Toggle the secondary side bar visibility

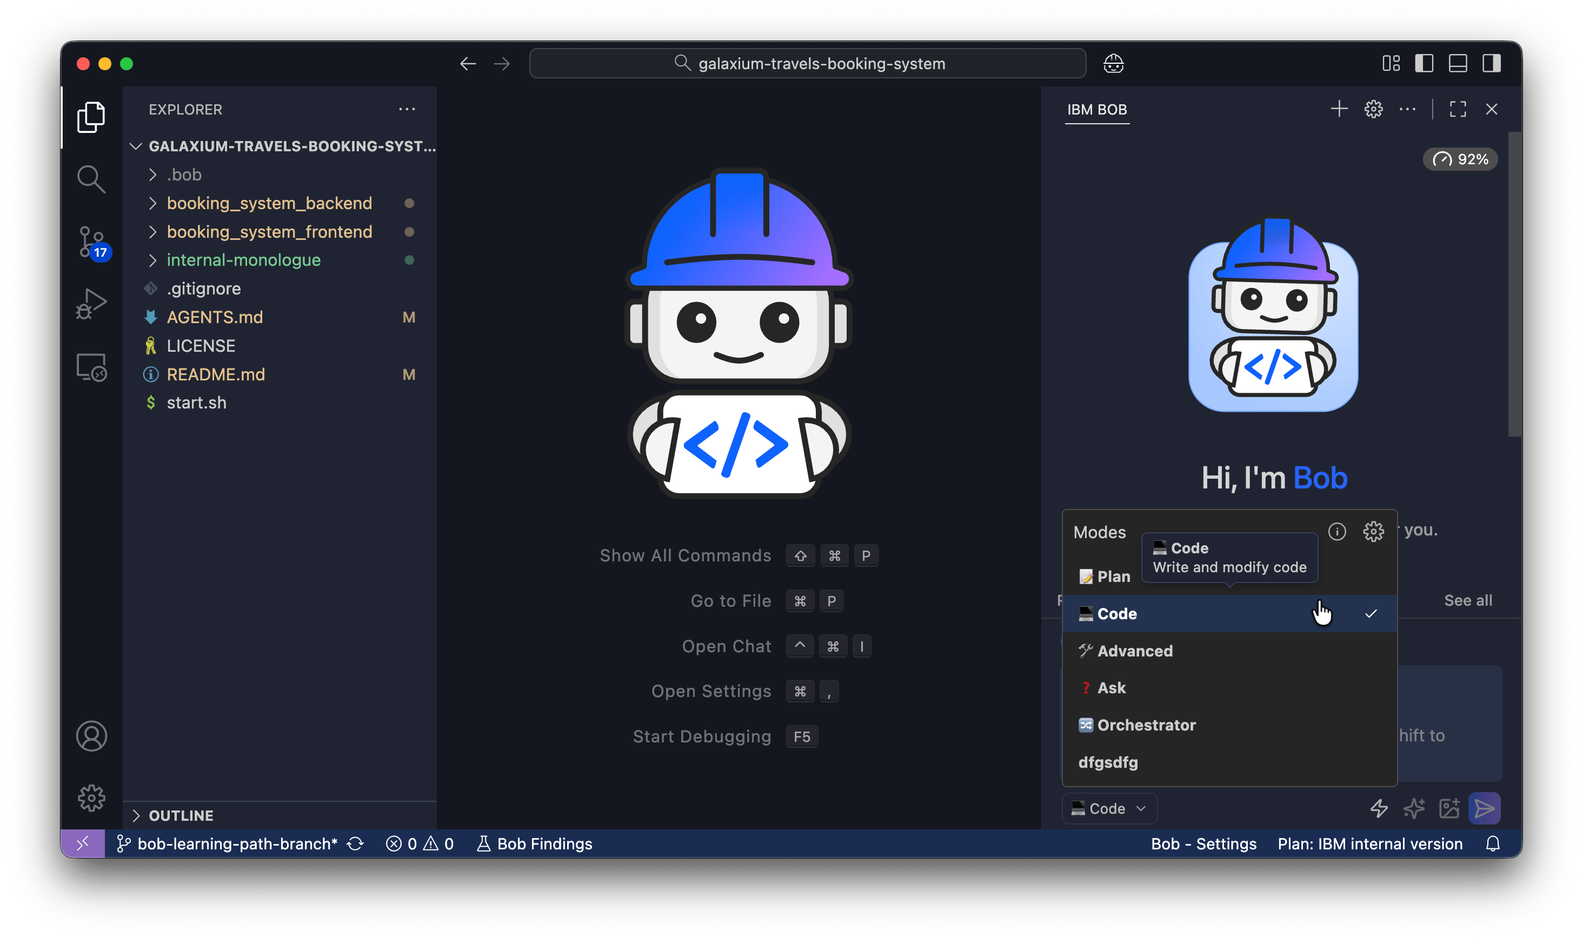click(x=1491, y=64)
